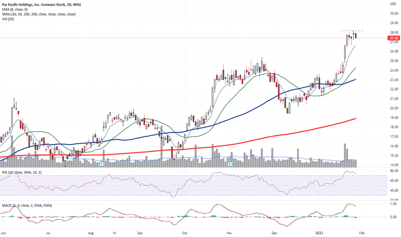Click the RSI (14, close, SMA, 14, 2) label

pos(22,172)
